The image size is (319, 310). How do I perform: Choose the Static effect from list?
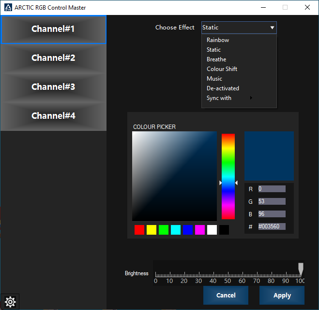coord(239,50)
